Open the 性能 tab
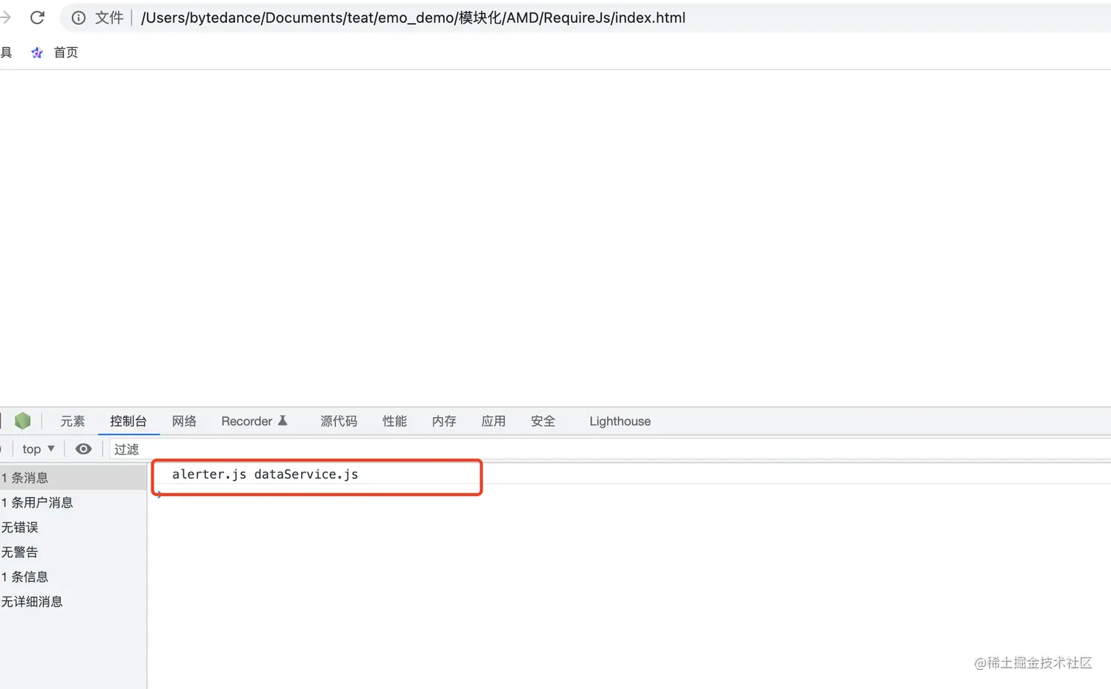 point(395,421)
